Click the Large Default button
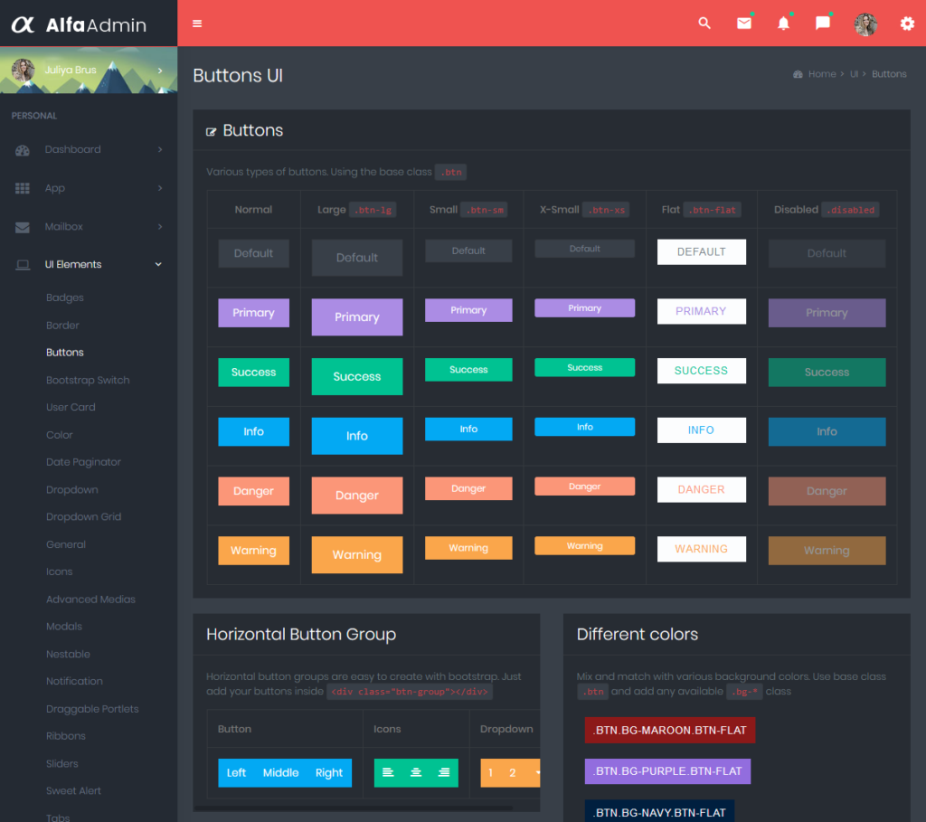 pos(357,258)
